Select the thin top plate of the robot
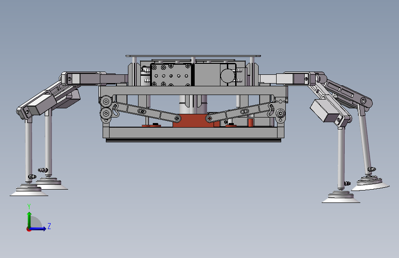 click(193, 56)
